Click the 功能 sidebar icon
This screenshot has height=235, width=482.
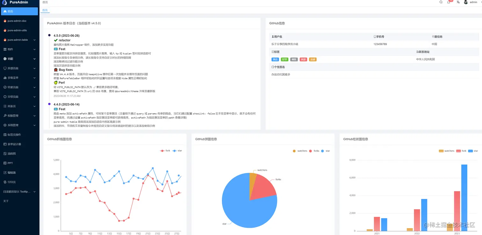point(5,59)
